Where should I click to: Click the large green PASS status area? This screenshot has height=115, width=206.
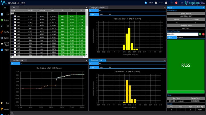[186, 65]
